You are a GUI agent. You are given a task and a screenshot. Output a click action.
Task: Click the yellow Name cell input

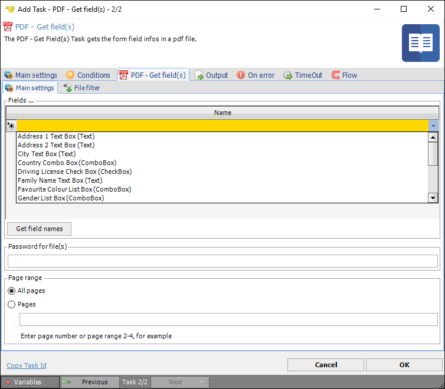(x=222, y=126)
